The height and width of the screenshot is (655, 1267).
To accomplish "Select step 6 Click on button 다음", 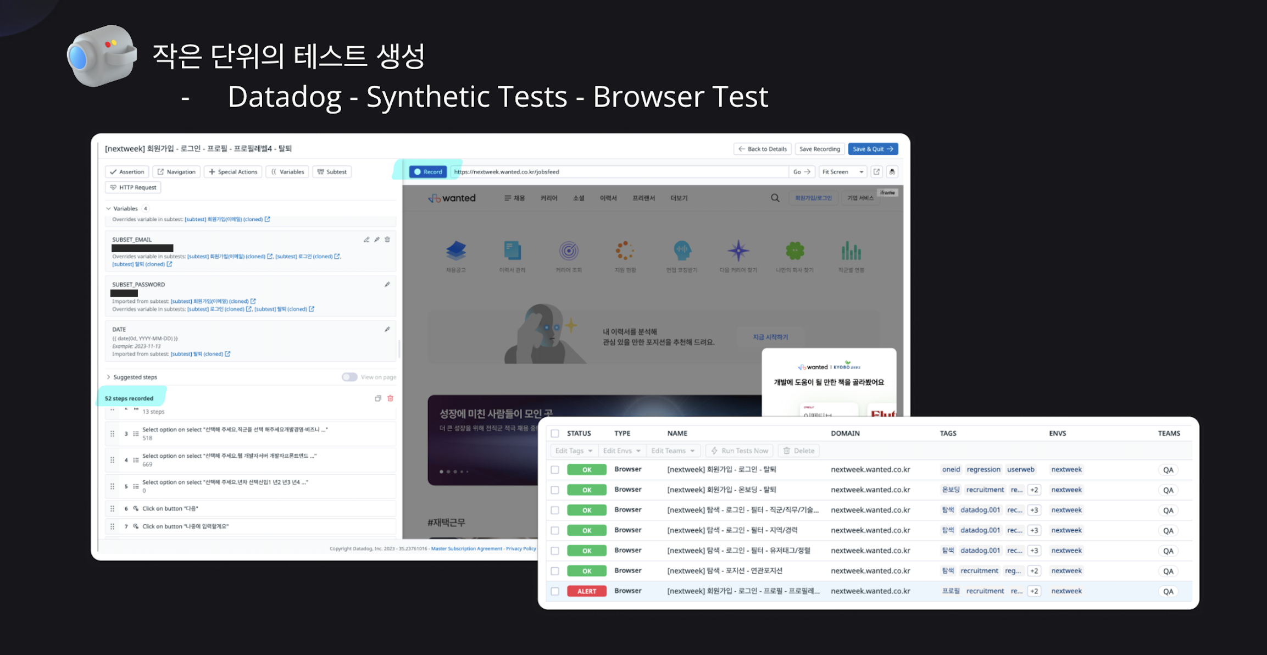I will tap(251, 509).
